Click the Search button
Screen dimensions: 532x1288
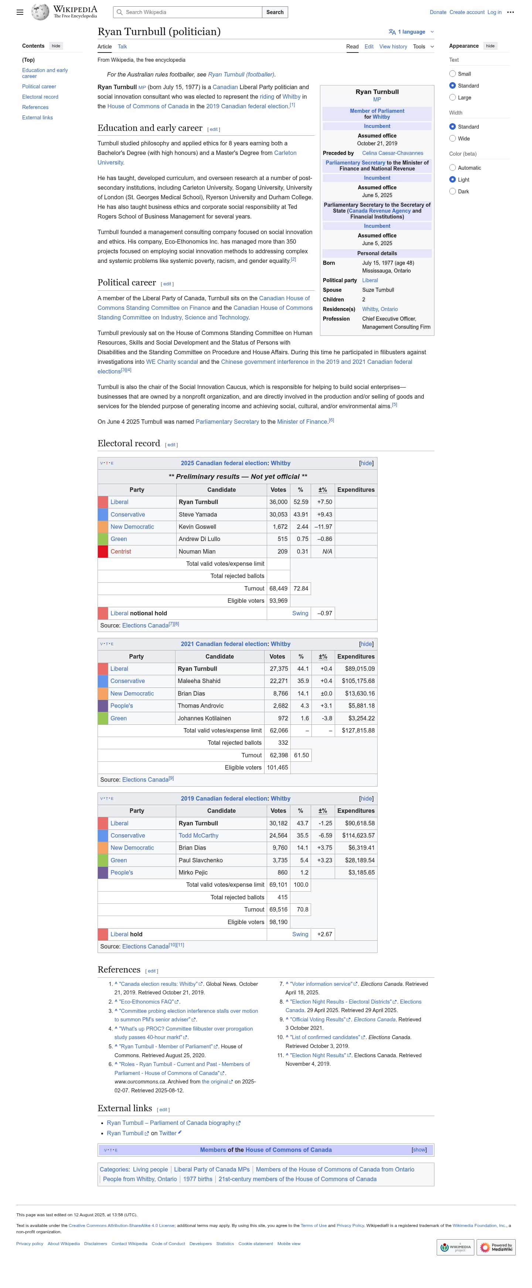click(275, 12)
